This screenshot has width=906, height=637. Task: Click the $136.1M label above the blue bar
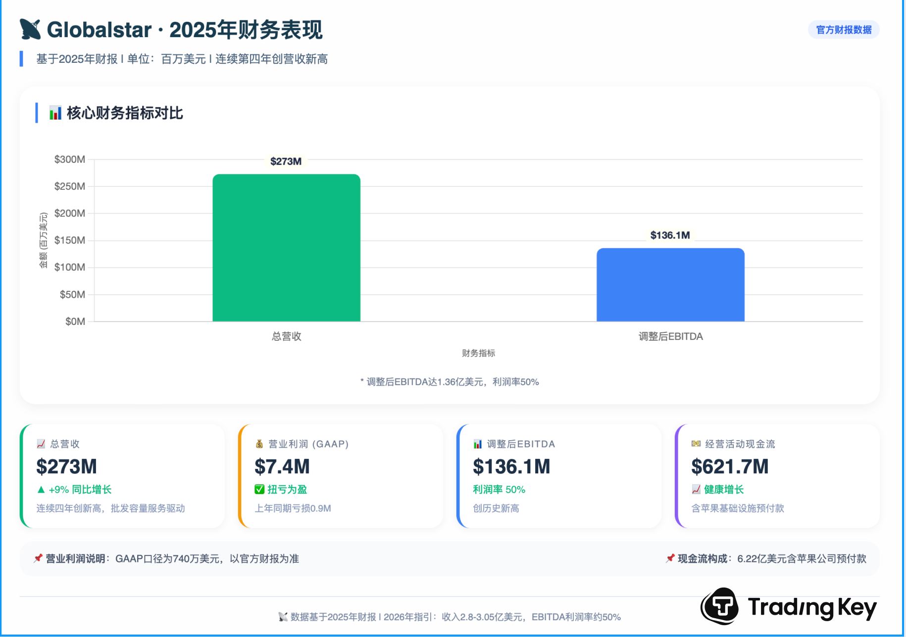[x=670, y=235]
